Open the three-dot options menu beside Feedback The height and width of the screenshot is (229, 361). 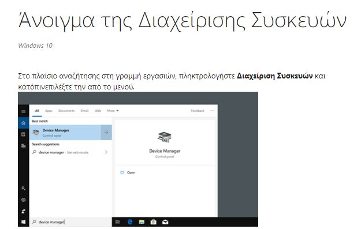pyautogui.click(x=213, y=111)
